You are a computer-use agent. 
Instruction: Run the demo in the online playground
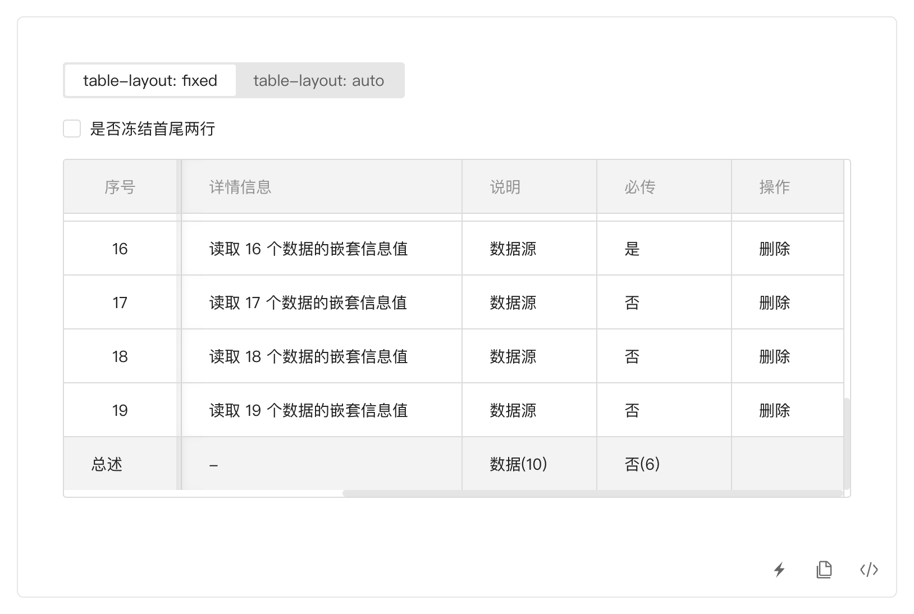779,570
